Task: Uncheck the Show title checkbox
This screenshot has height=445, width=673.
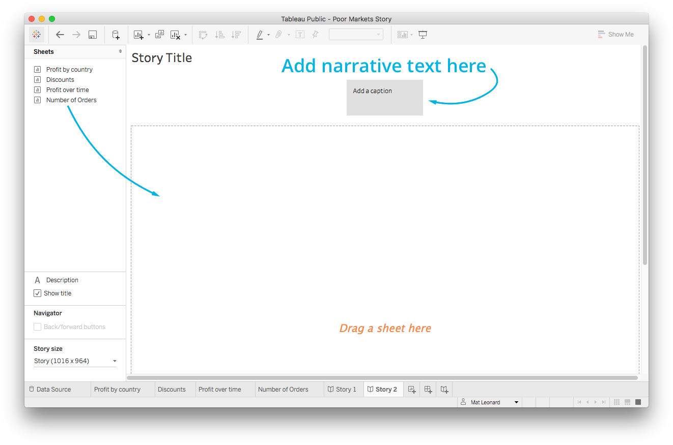Action: [x=38, y=293]
